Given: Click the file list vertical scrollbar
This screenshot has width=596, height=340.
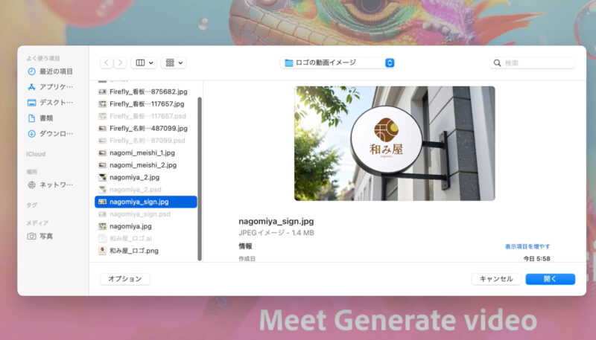Looking at the screenshot, I should pyautogui.click(x=200, y=179).
